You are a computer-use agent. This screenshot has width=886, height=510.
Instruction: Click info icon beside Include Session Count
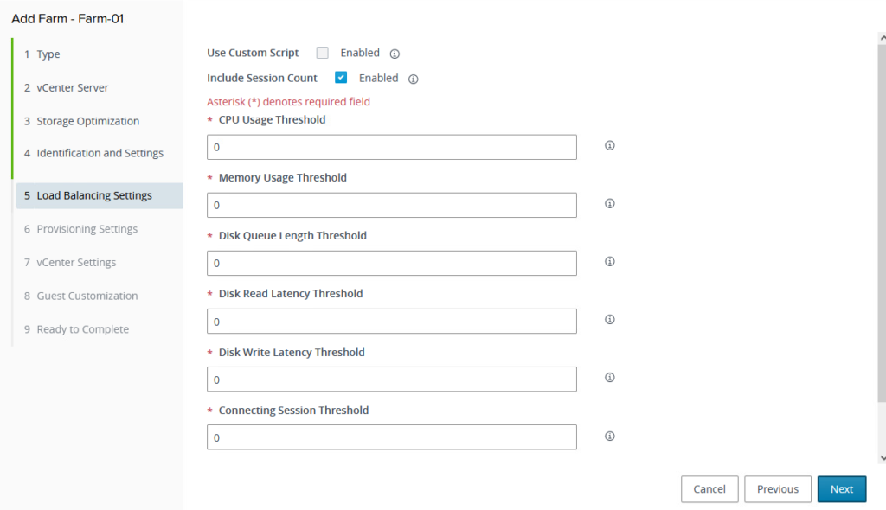click(414, 79)
